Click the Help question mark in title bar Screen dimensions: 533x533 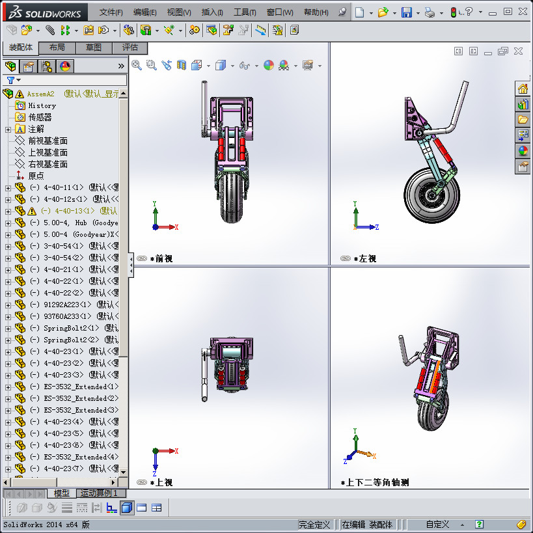click(469, 12)
